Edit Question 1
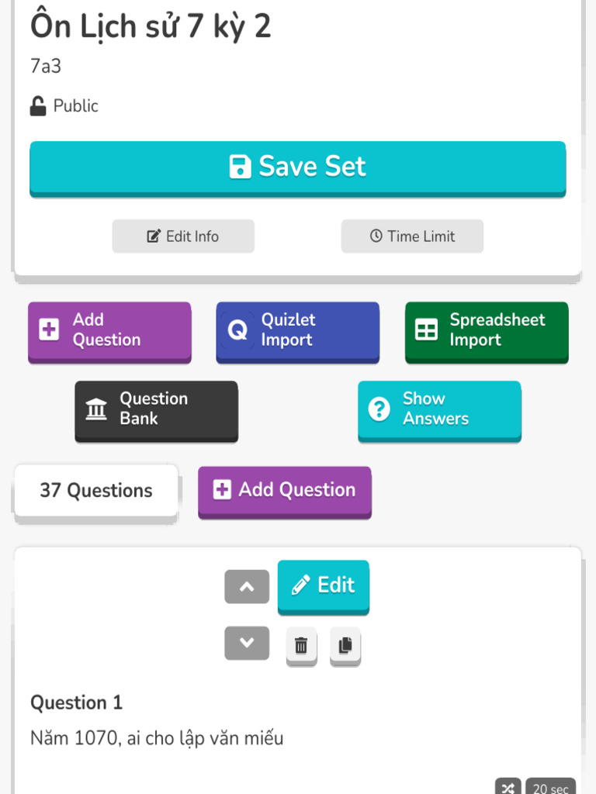The width and height of the screenshot is (596, 794). (324, 585)
